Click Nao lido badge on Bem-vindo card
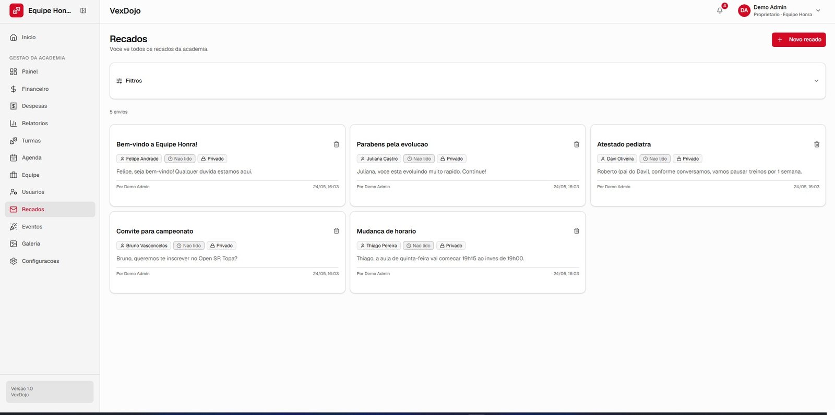This screenshot has width=835, height=415. (180, 159)
